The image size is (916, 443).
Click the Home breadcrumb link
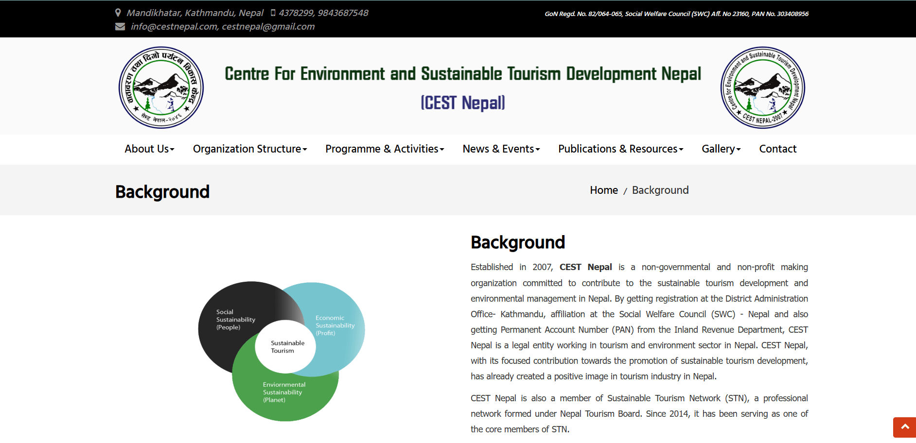coord(603,190)
